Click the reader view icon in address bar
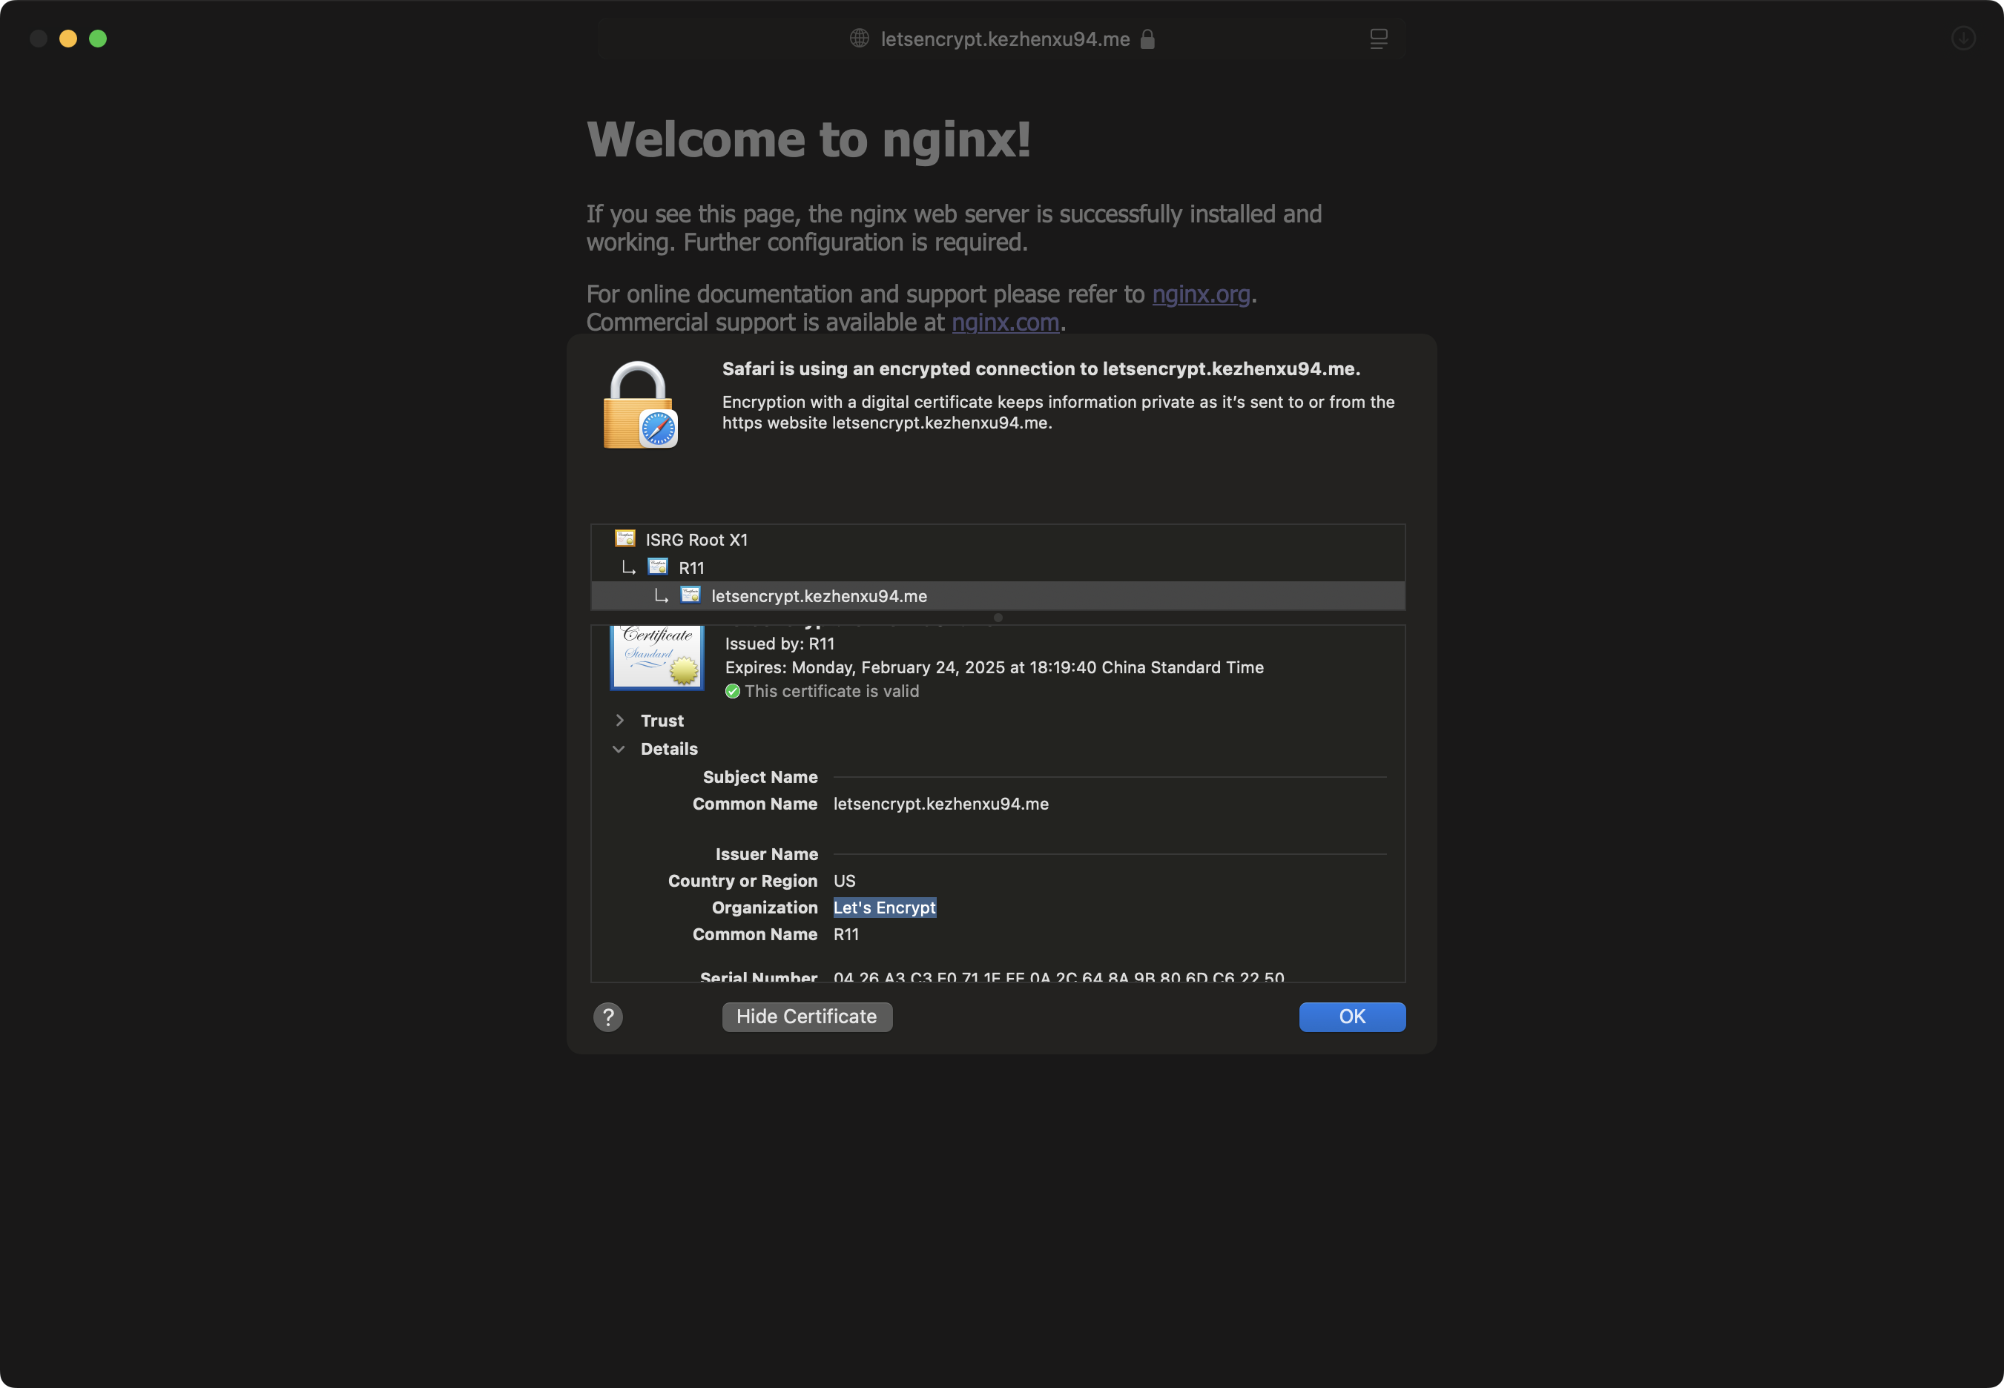This screenshot has height=1388, width=2004. [x=1379, y=39]
